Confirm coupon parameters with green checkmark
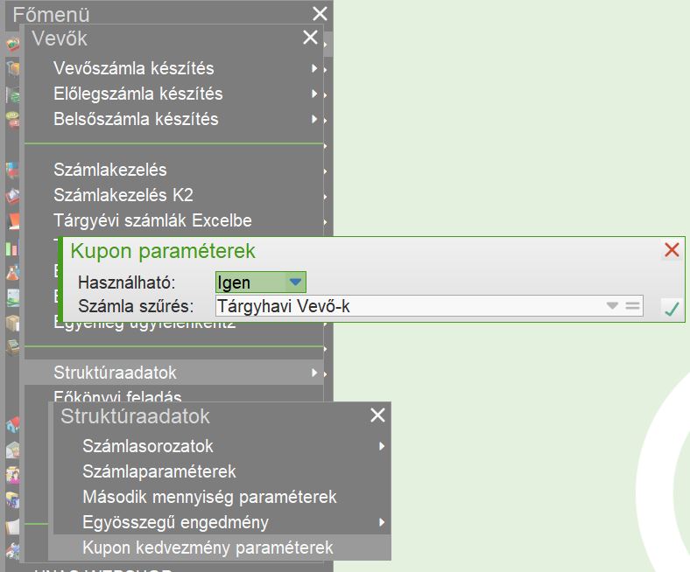The image size is (690, 572). (672, 308)
